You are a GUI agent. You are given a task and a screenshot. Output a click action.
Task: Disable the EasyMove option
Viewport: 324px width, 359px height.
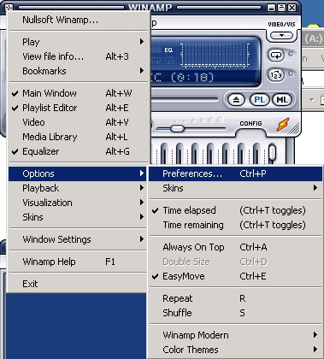pyautogui.click(x=235, y=276)
